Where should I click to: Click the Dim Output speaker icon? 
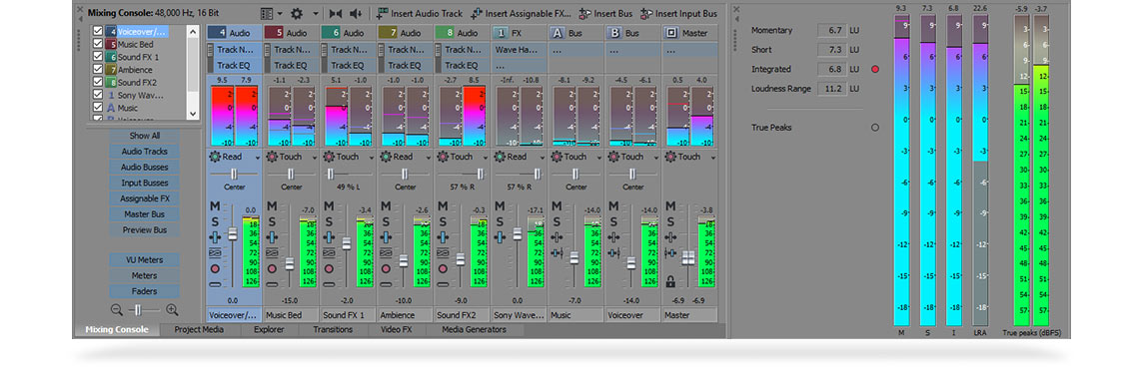tap(355, 13)
